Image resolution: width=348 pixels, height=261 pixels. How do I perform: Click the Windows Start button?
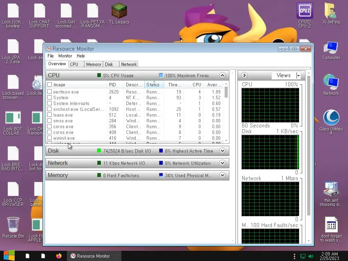tap(9, 256)
